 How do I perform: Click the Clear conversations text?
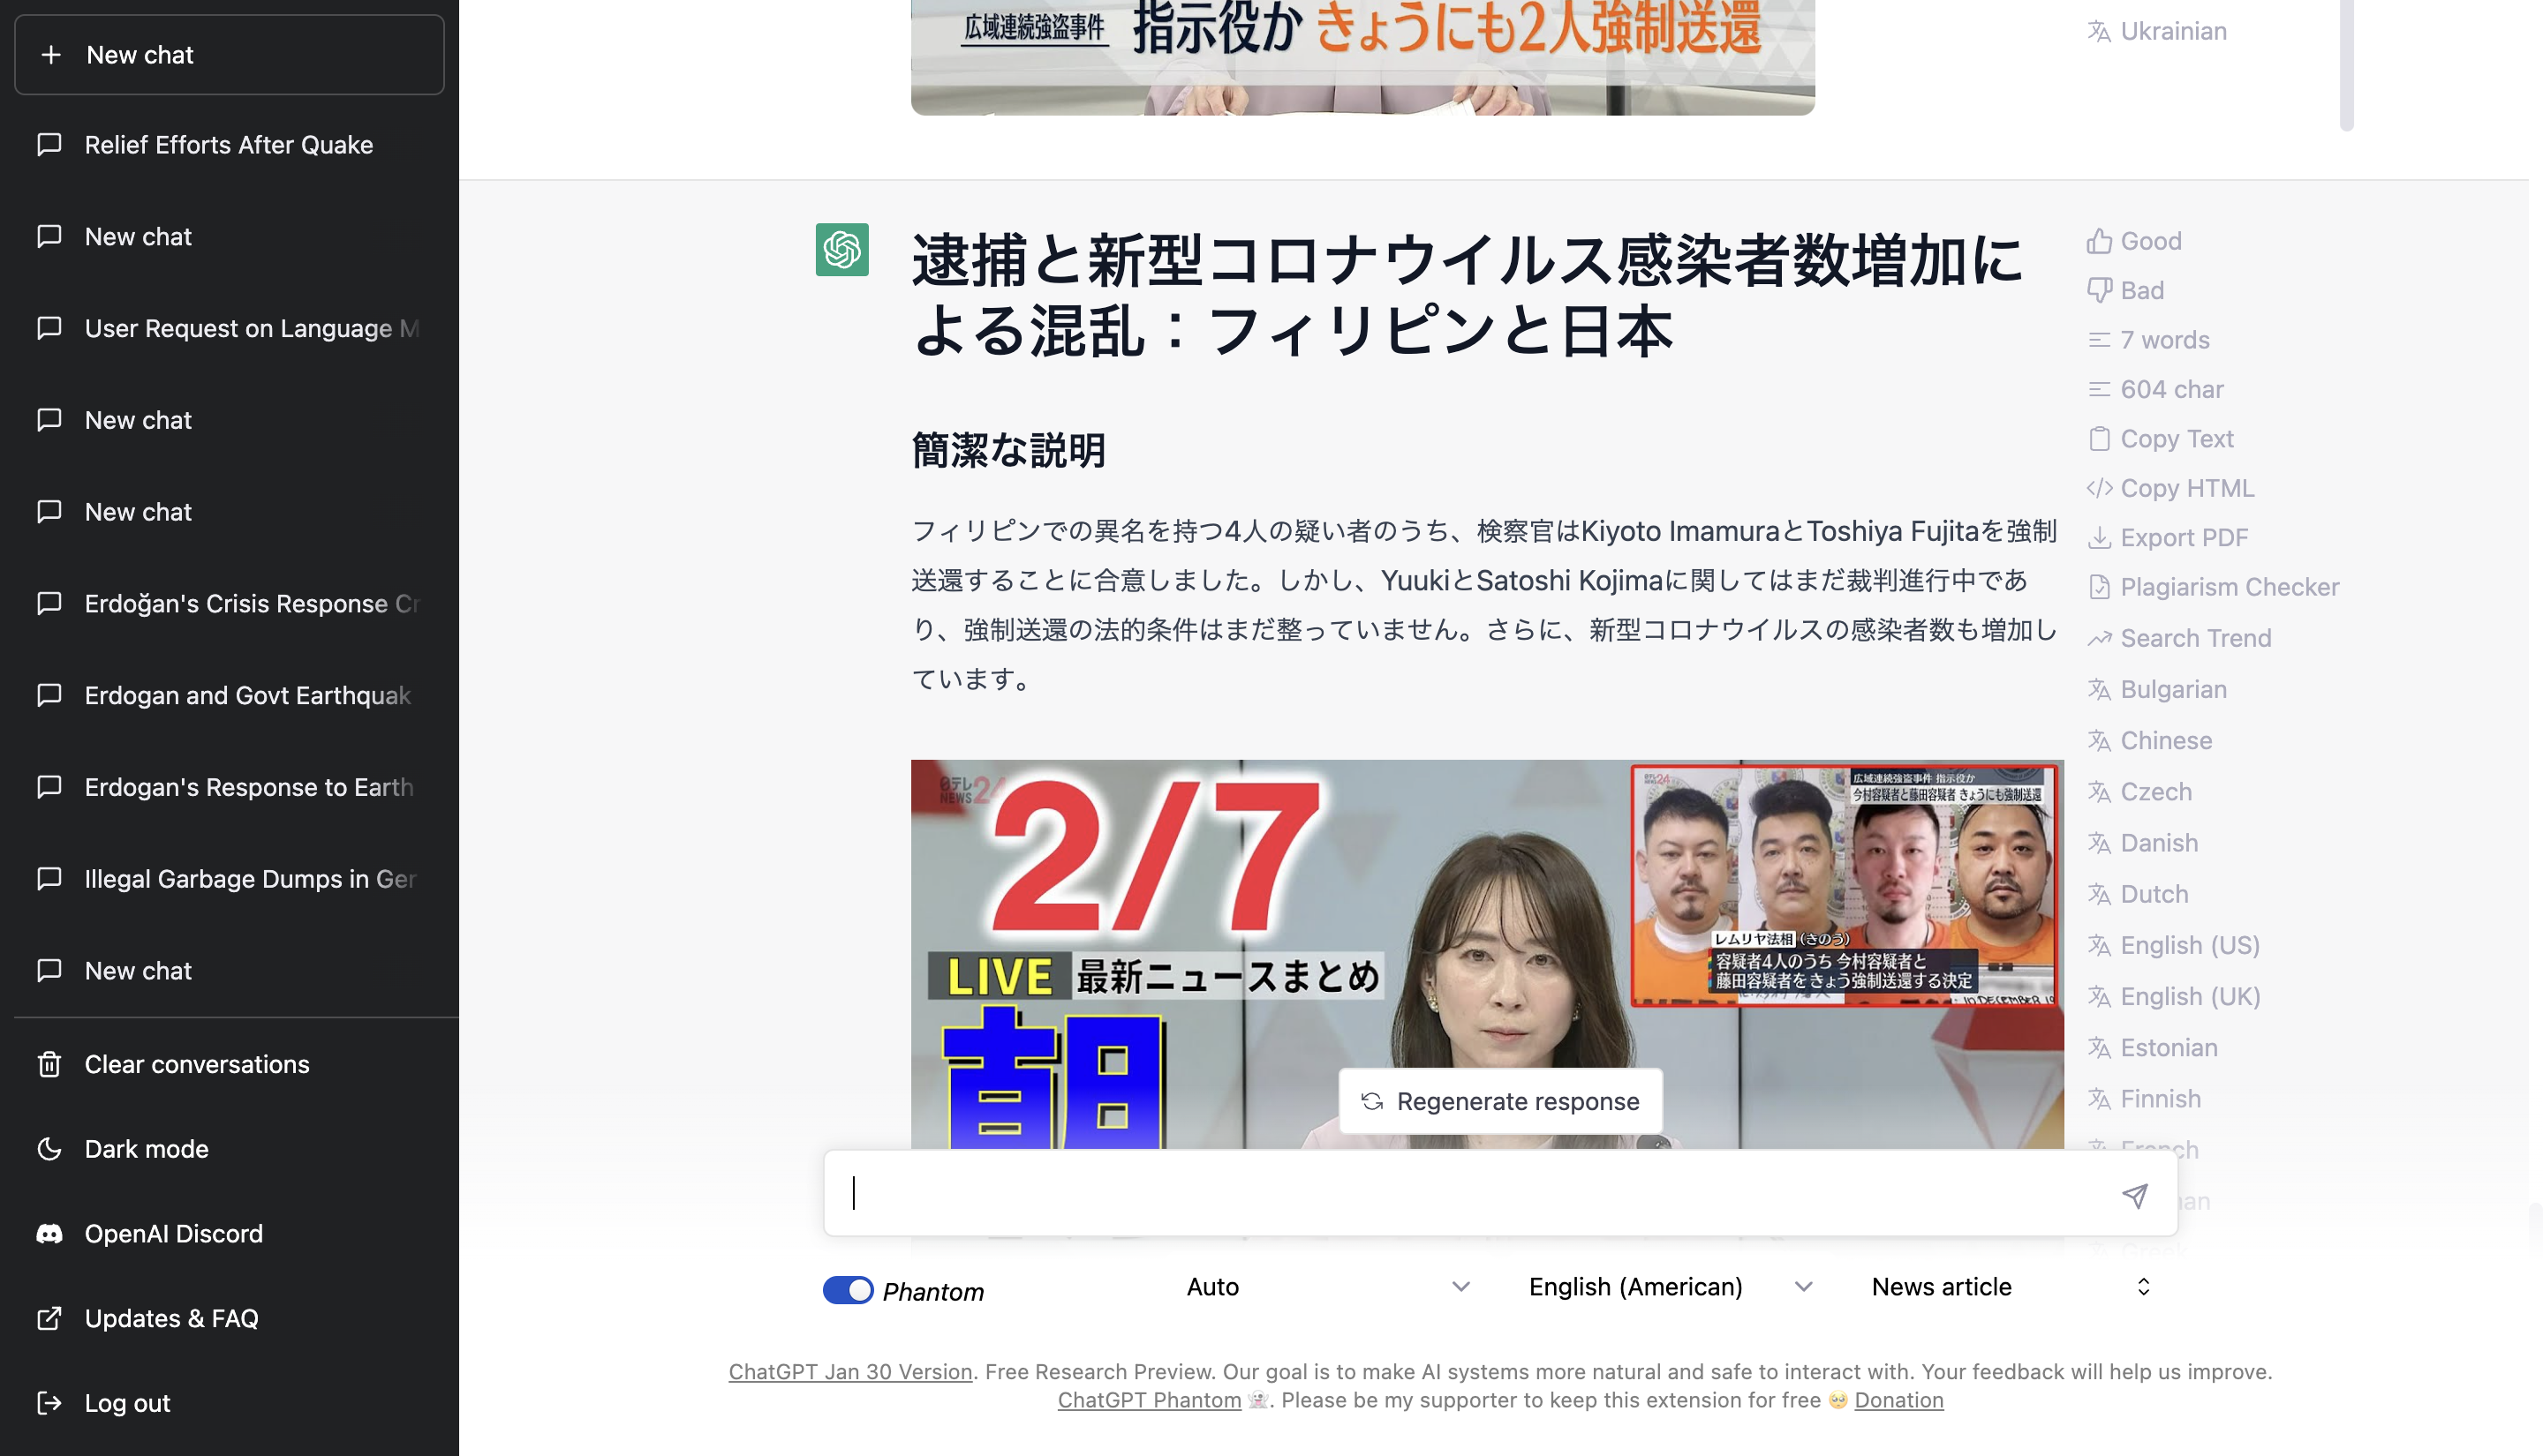point(197,1064)
